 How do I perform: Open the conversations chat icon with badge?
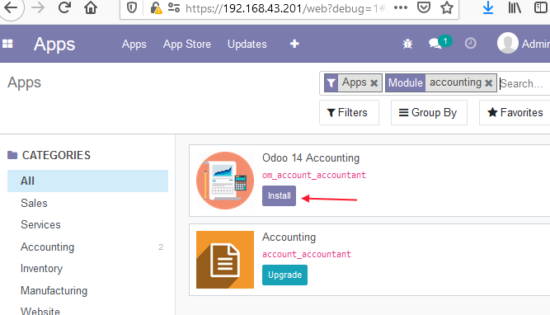coord(440,43)
